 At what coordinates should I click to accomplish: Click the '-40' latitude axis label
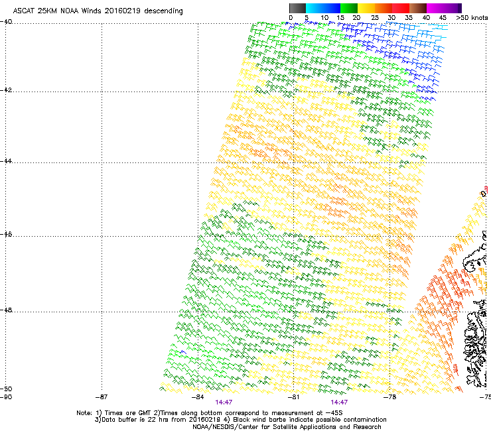6,22
